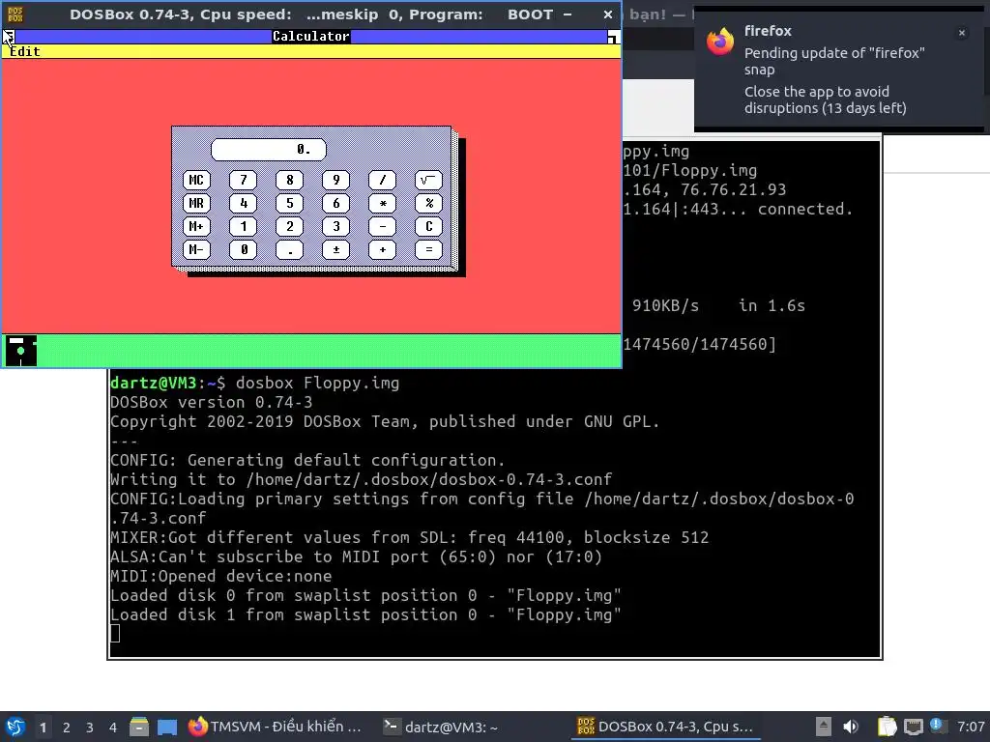Click the M- memory subtract key
The image size is (990, 742).
[x=196, y=250]
